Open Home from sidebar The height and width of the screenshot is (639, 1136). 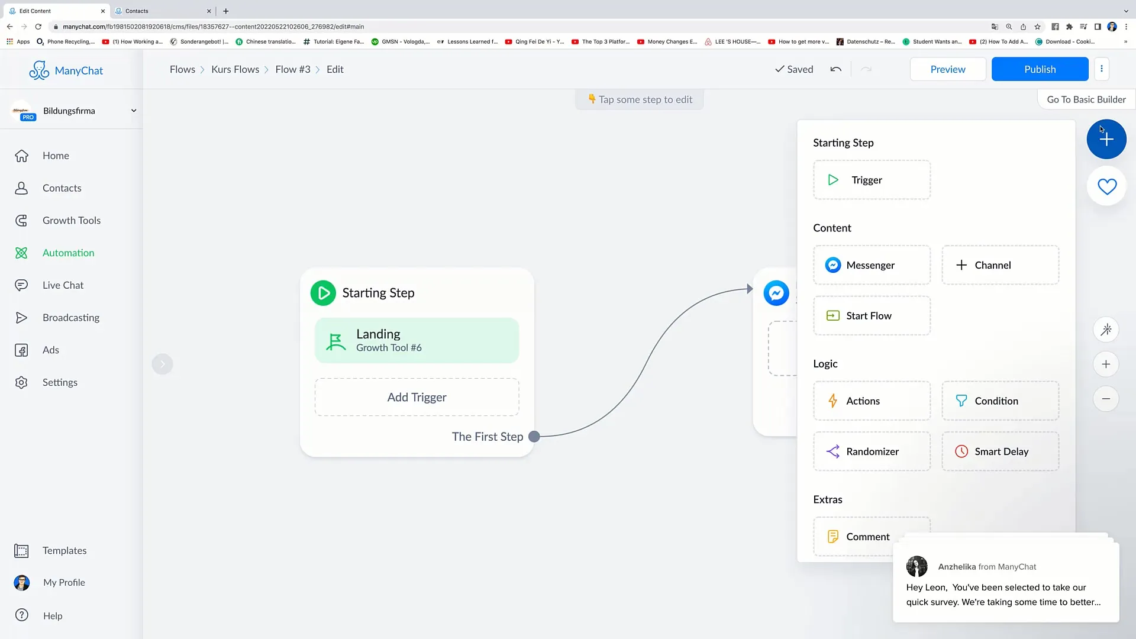[x=56, y=156]
